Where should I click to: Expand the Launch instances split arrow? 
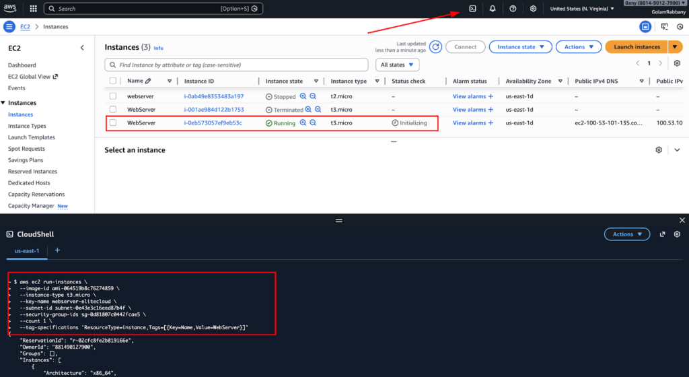pyautogui.click(x=675, y=47)
